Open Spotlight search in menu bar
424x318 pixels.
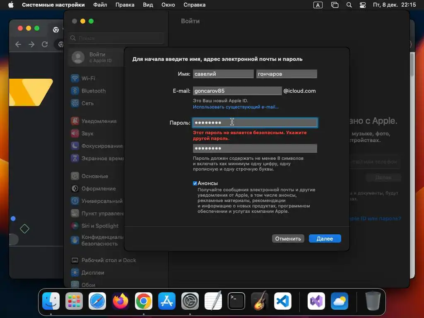(349, 5)
